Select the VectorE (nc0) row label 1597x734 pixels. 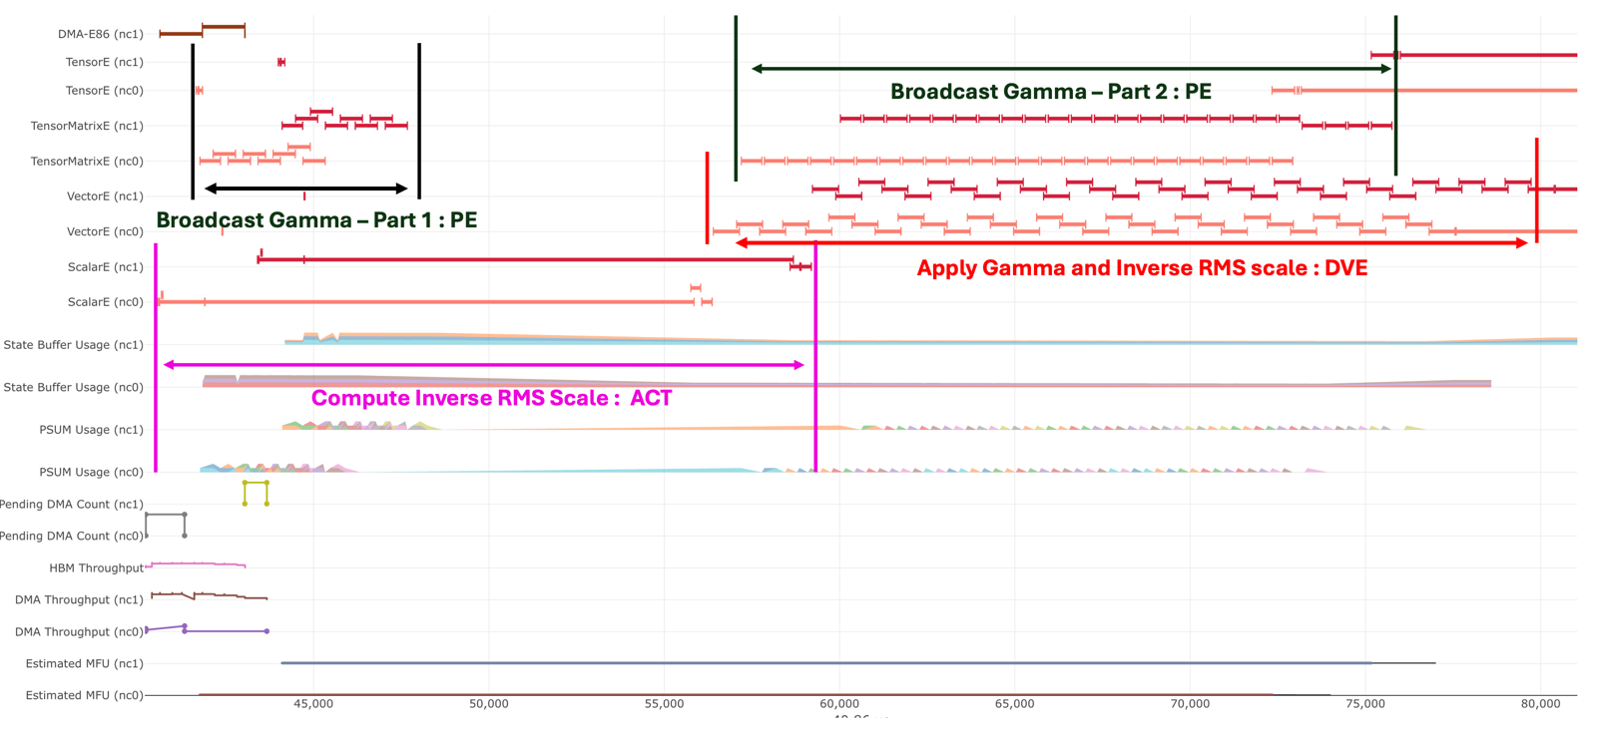[x=105, y=231]
